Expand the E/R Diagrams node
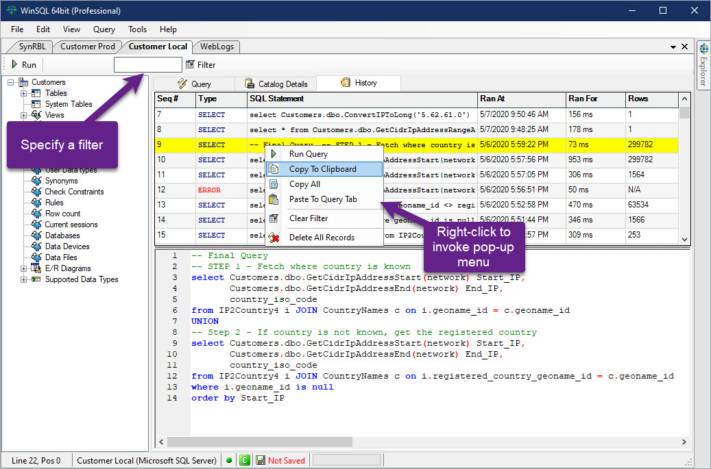 point(23,268)
